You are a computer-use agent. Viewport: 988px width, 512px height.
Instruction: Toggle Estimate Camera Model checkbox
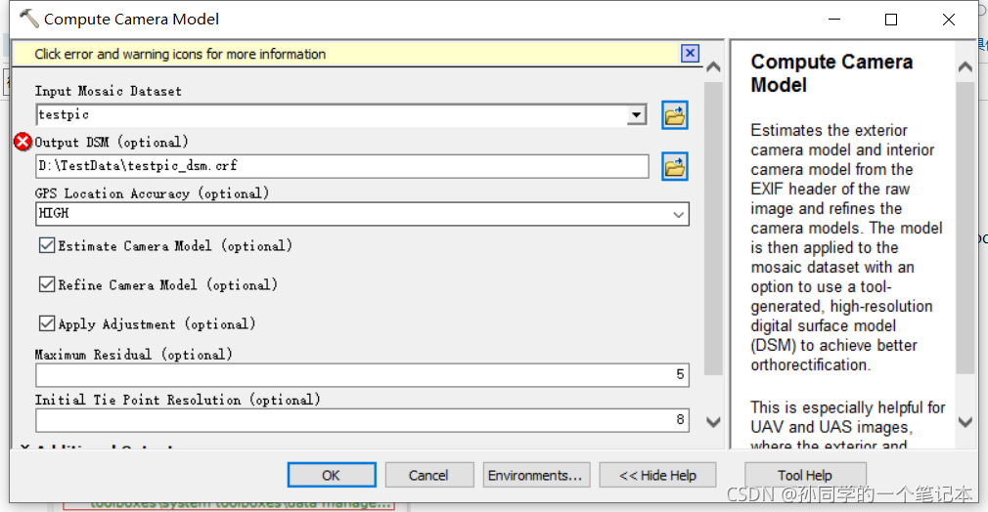[47, 245]
